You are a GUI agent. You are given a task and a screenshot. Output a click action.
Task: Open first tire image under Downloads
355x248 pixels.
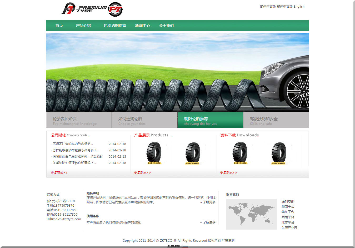point(240,153)
